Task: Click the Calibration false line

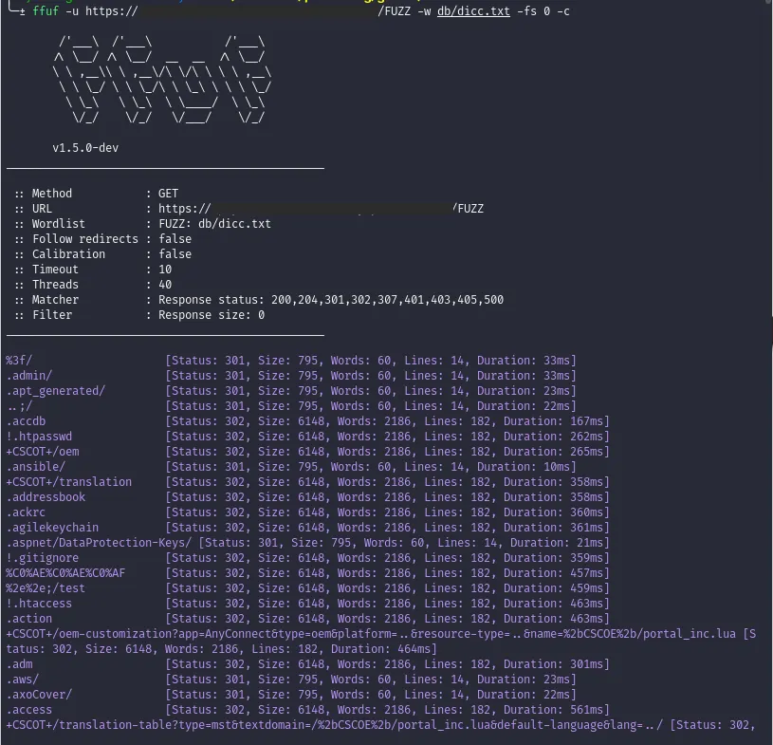Action: pyautogui.click(x=103, y=254)
